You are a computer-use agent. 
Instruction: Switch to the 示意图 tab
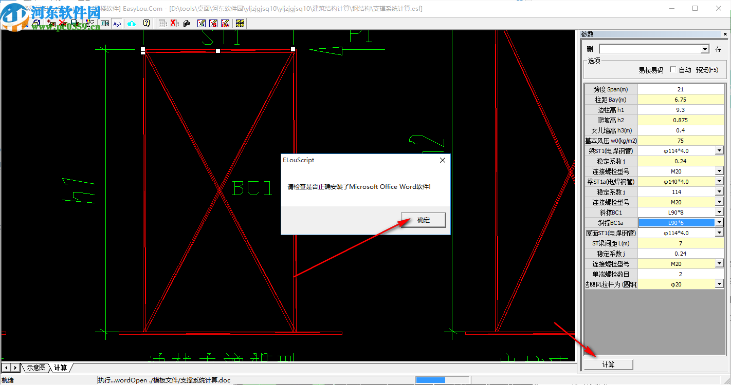point(36,368)
